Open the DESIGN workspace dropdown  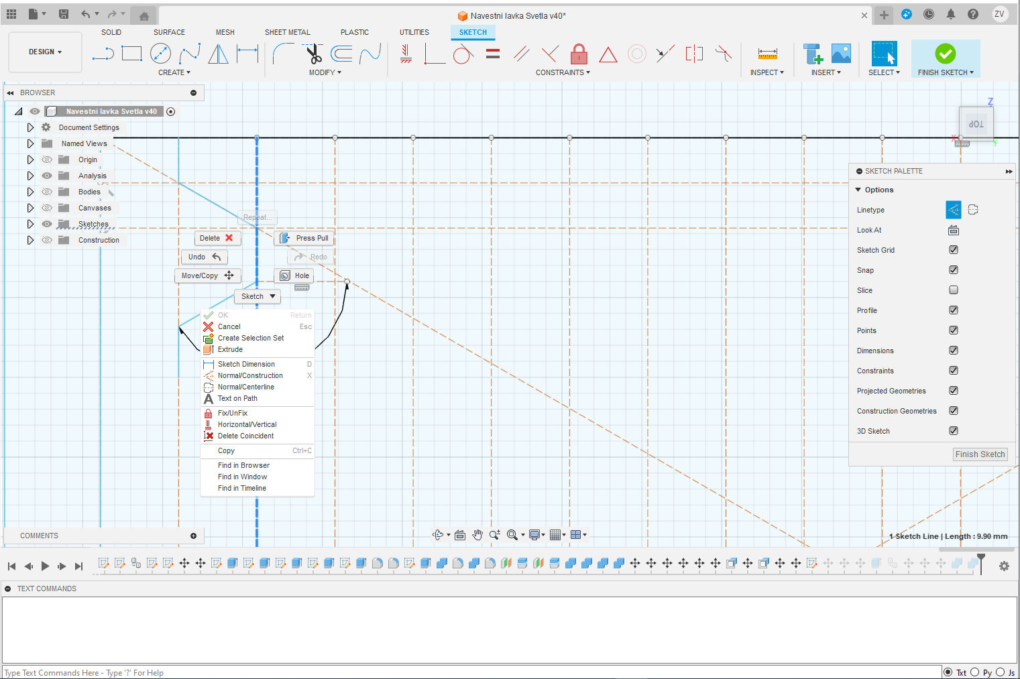(x=45, y=52)
